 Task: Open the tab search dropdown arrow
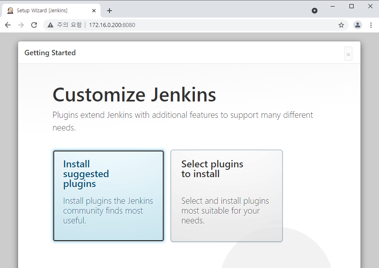coord(315,11)
